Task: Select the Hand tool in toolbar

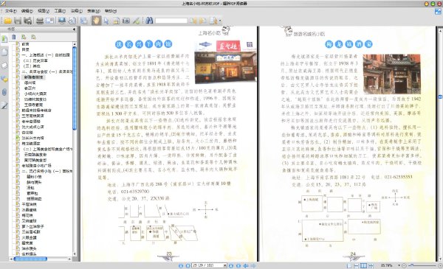Action: (x=96, y=21)
